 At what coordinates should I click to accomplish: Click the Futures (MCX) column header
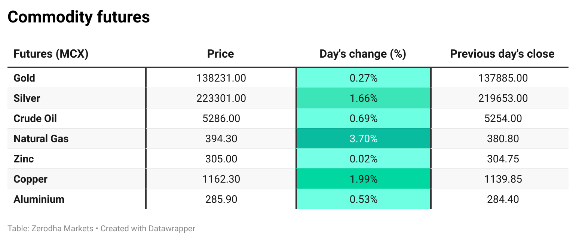coord(51,54)
